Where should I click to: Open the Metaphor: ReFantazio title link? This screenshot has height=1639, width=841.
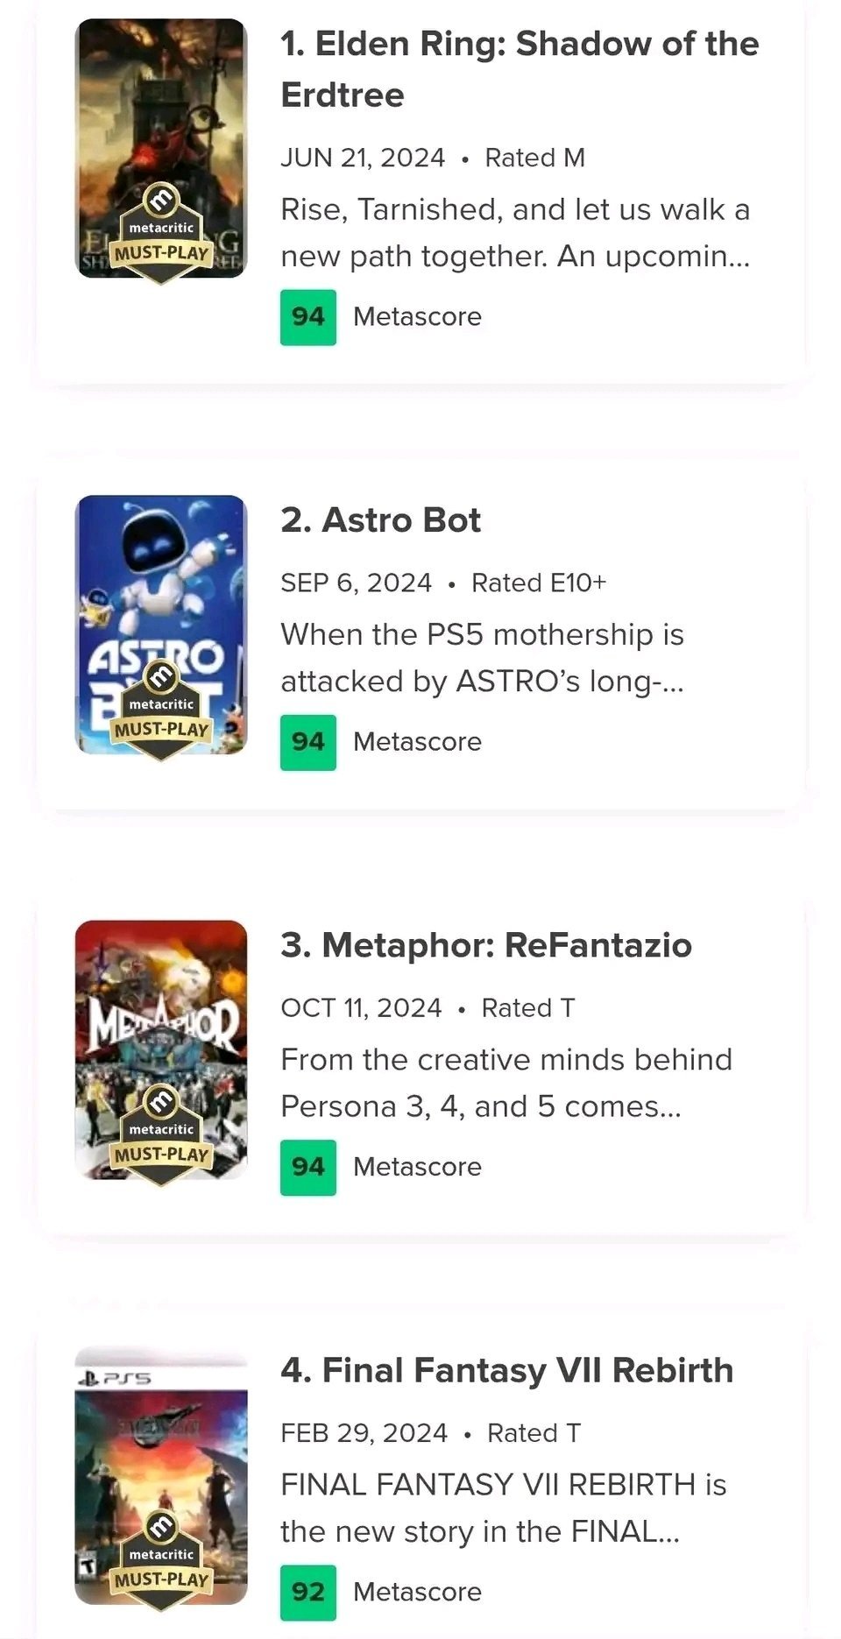pos(486,945)
